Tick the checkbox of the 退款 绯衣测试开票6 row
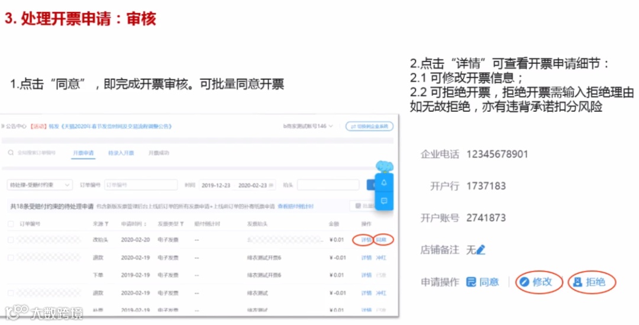Image resolution: width=639 pixels, height=325 pixels. point(11,258)
